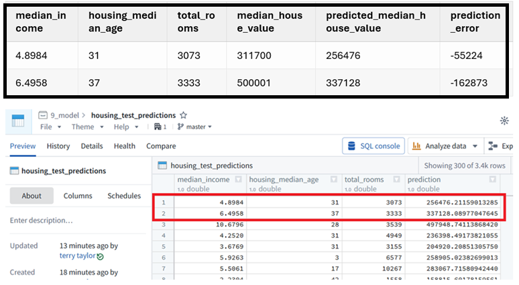Click the Enter description field
The width and height of the screenshot is (519, 285).
[78, 221]
